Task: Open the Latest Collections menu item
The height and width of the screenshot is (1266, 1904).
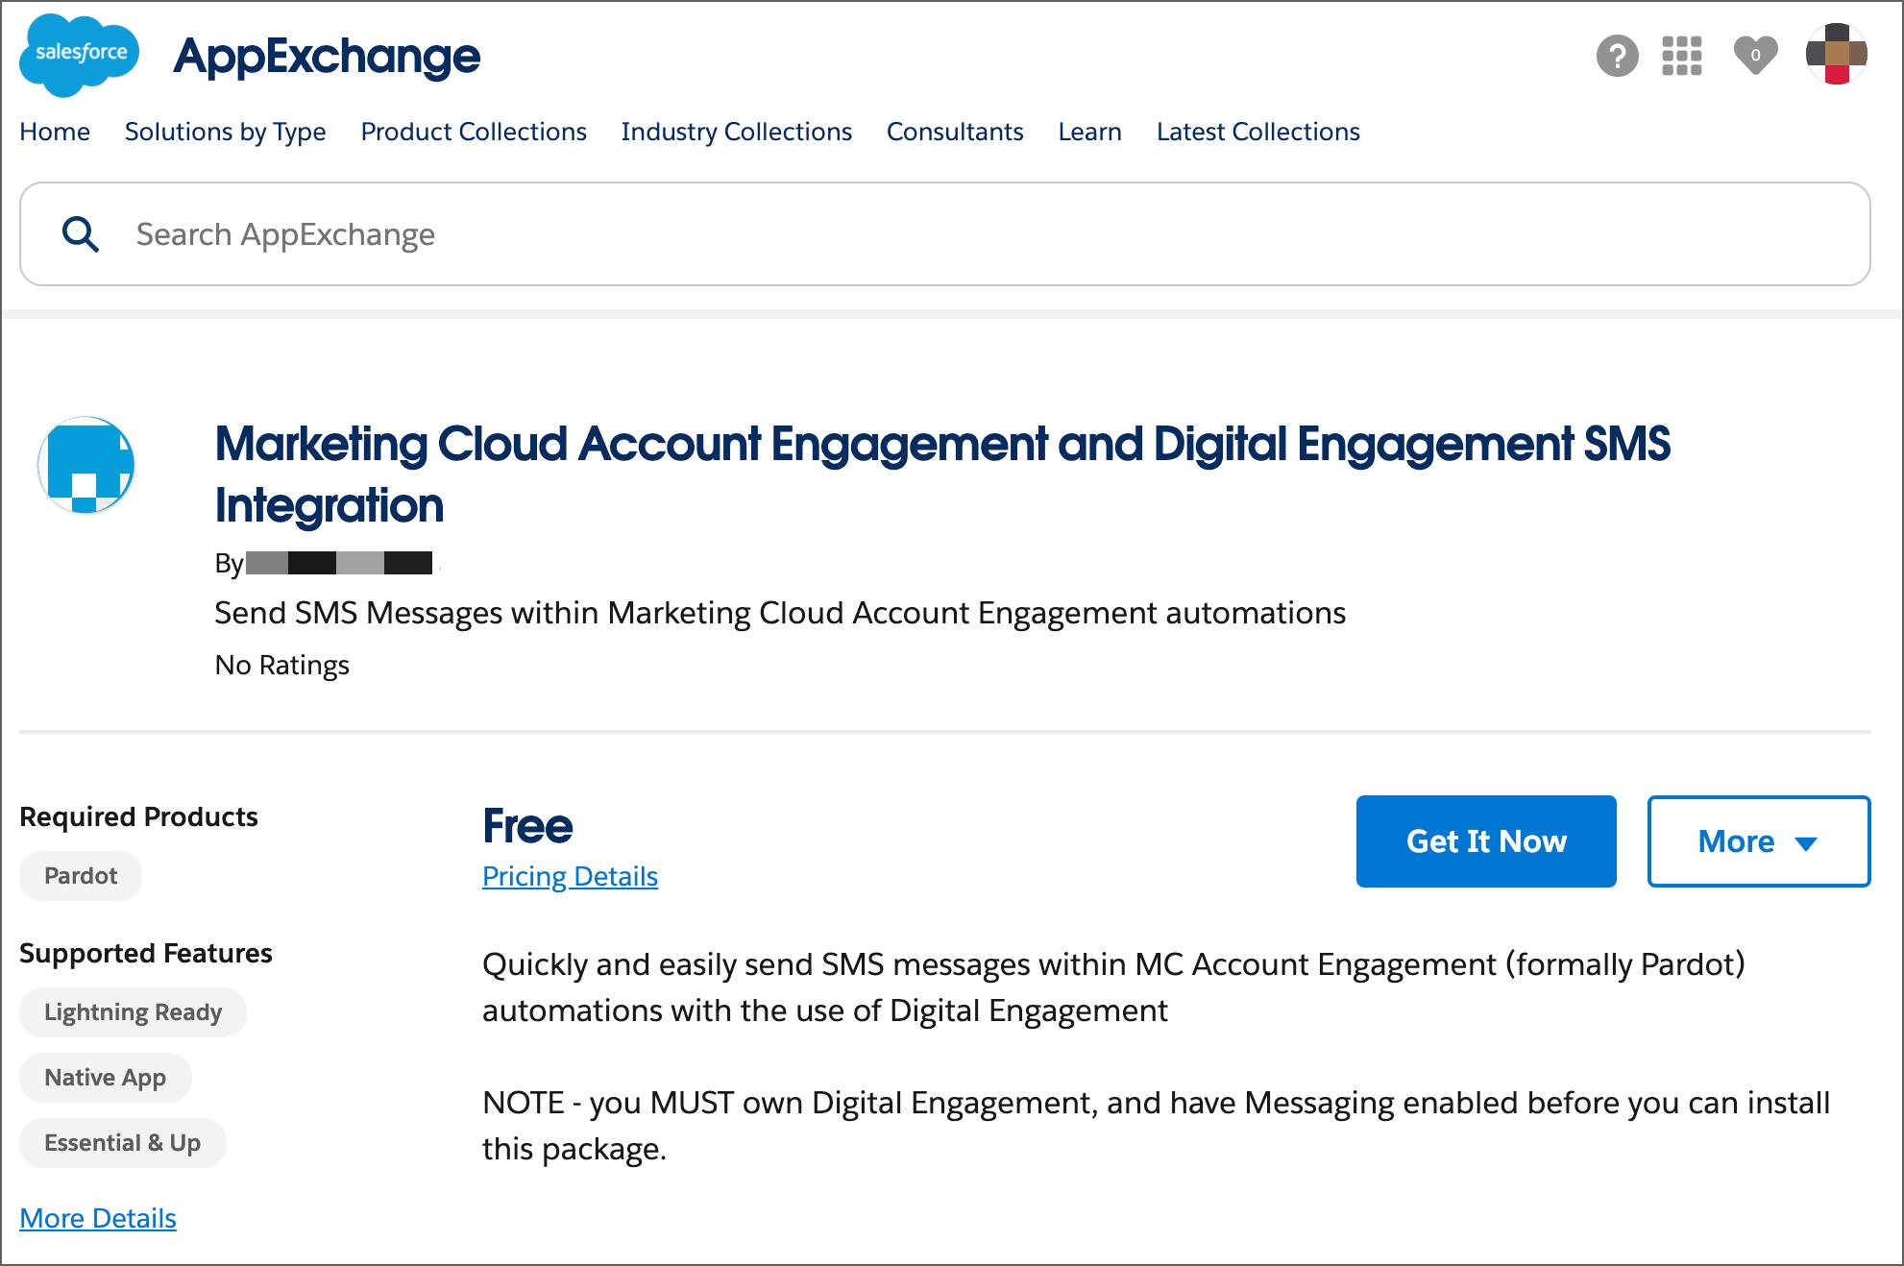Action: click(1258, 130)
